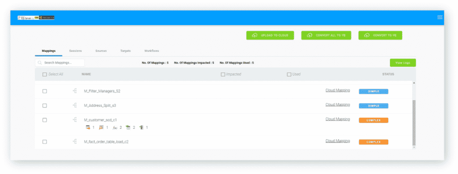Select the M_Filter_Managers_S2 mapping name
The image size is (458, 174).
[102, 91]
